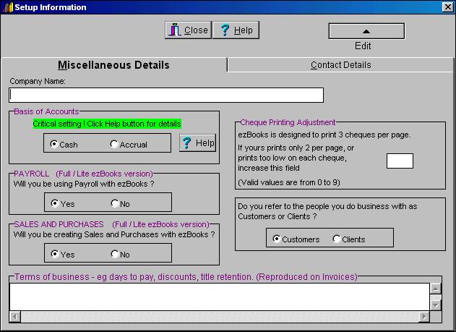Select the Clients radio option
456x332 pixels.
coord(349,239)
